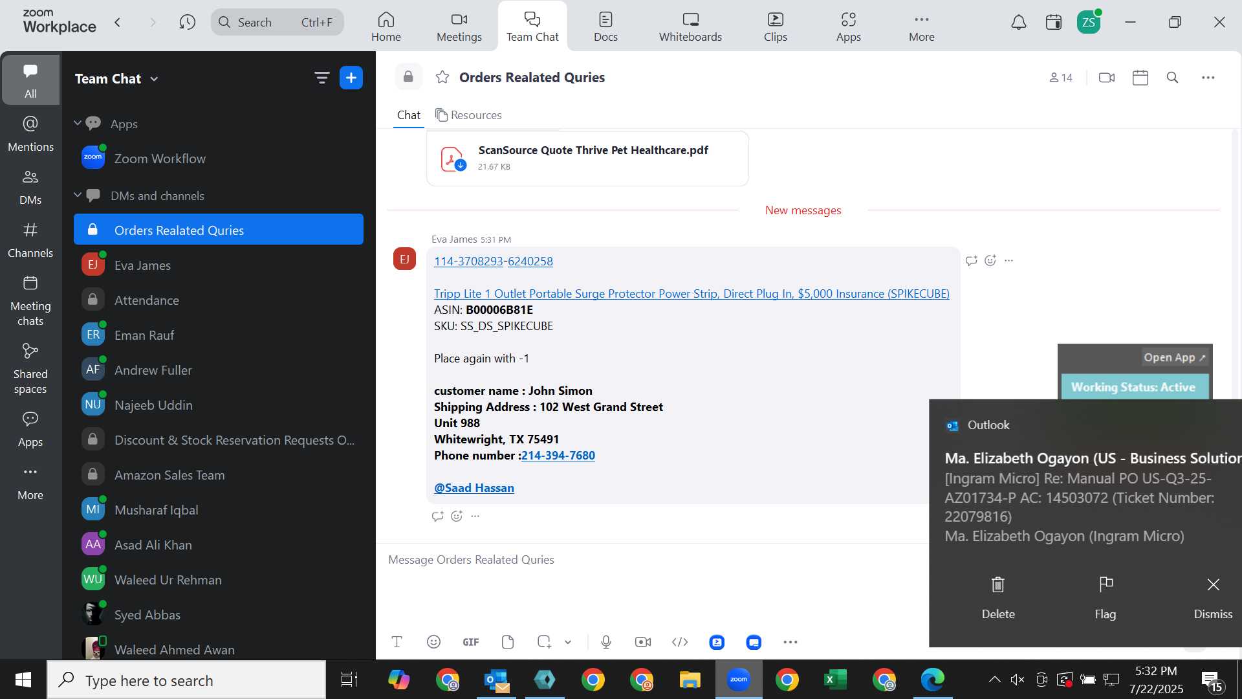1242x699 pixels.
Task: Click the phone number 214-394-7680 link
Action: [x=558, y=456]
